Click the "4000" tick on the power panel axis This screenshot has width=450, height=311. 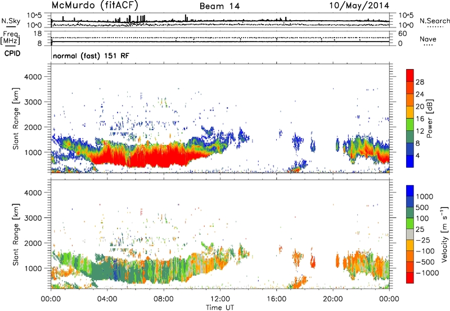[33, 77]
